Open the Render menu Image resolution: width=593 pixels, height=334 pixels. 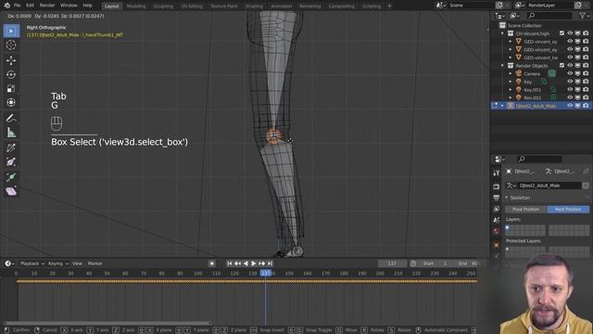47,6
